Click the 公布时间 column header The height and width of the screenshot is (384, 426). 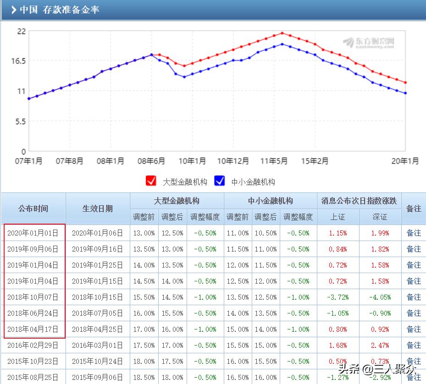33,208
